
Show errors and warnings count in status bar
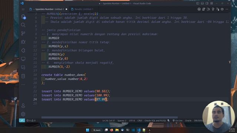pos(31,120)
